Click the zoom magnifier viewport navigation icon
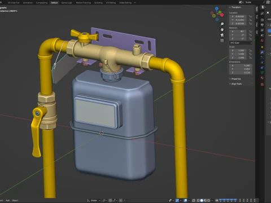The height and width of the screenshot is (203, 271). (222, 24)
